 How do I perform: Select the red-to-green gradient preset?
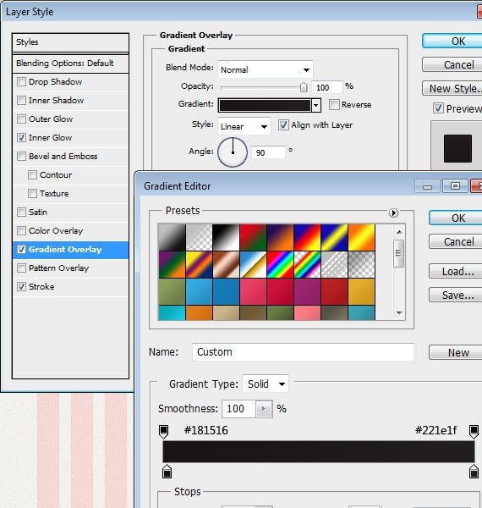tap(254, 237)
